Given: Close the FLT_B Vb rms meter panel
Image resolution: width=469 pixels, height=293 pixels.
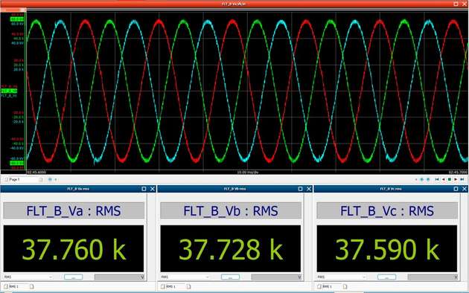Looking at the screenshot, I should tap(309, 189).
